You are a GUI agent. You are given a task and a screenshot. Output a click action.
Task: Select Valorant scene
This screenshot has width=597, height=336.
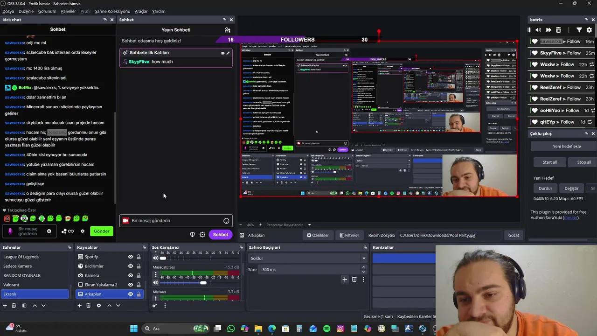click(35, 285)
